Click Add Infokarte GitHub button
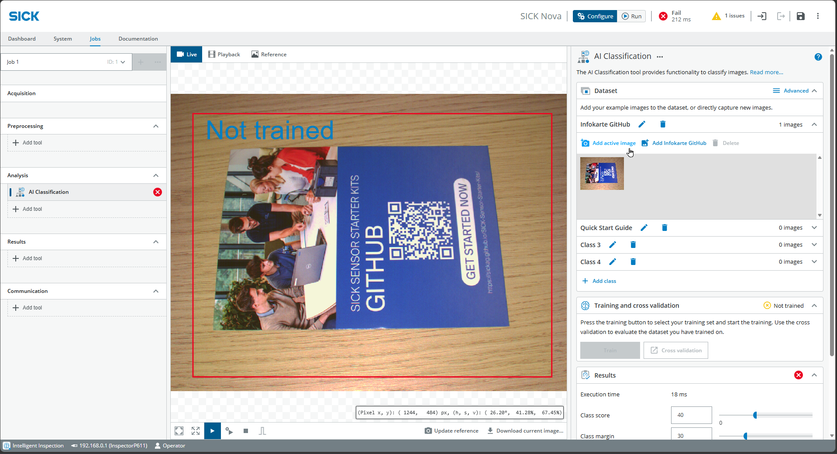This screenshot has width=837, height=454. tap(674, 143)
